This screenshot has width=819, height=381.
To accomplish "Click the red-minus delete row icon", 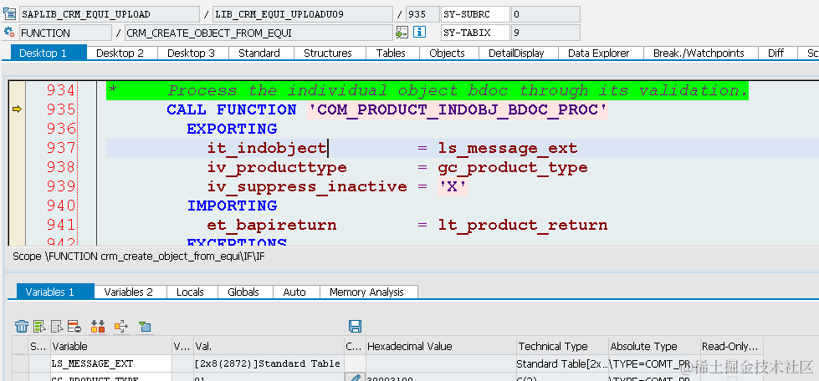I will [74, 327].
